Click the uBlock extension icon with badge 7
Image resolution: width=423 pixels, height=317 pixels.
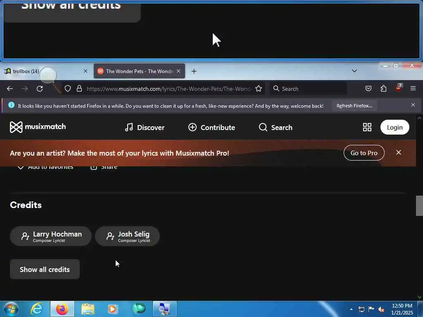point(399,88)
